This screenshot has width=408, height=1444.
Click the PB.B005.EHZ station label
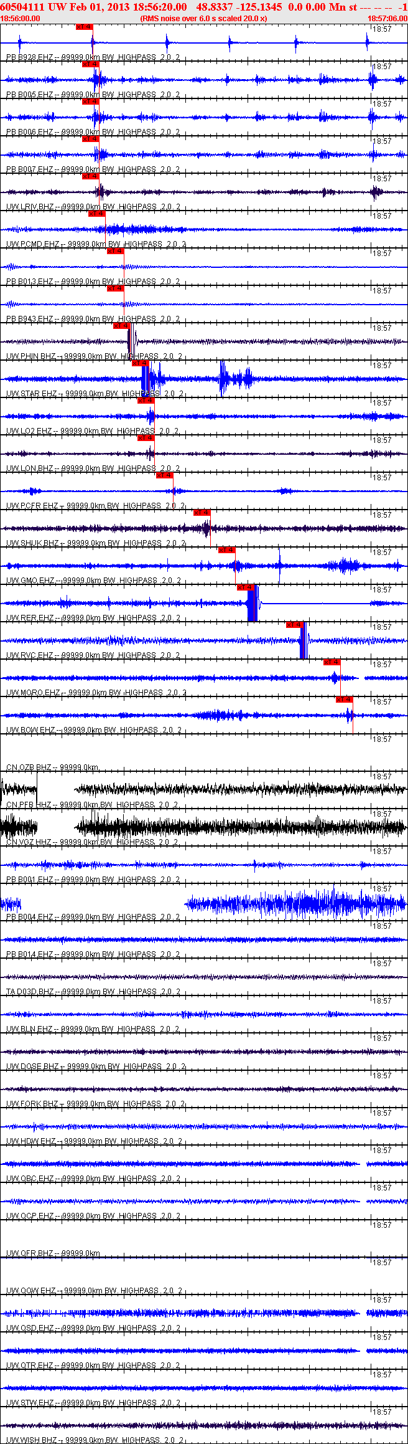(x=30, y=95)
